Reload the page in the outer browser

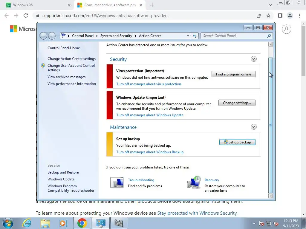[26, 16]
